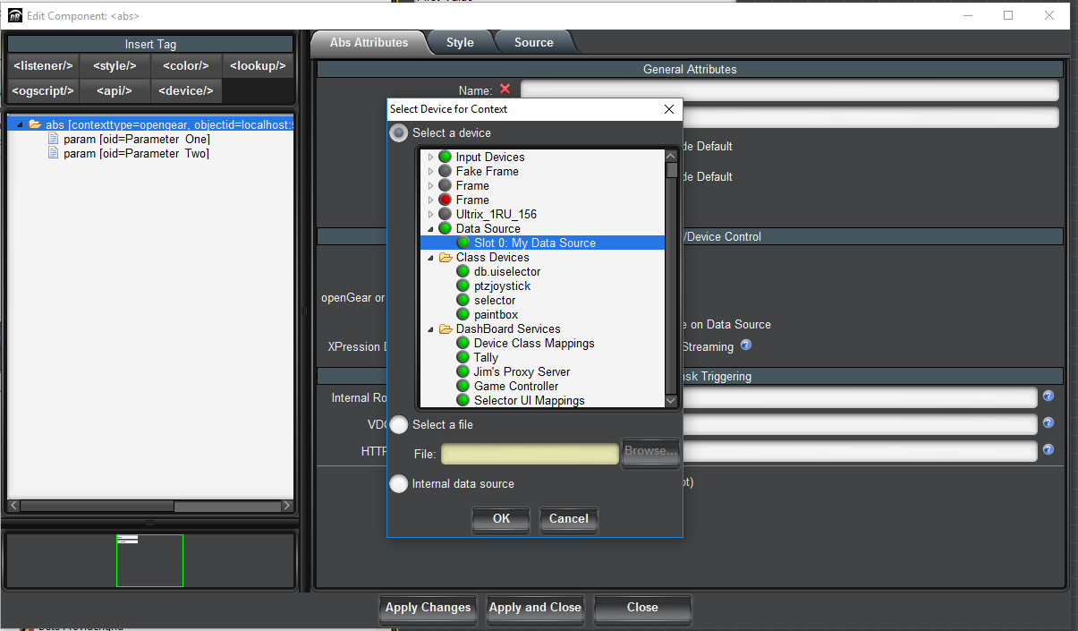This screenshot has height=631, width=1078.
Task: Click Cancel in Select Device dialog
Action: point(569,518)
